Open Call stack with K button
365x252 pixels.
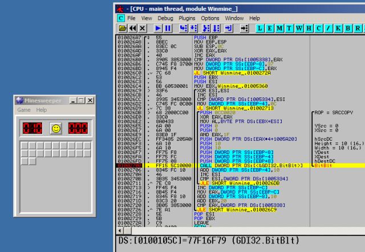[x=338, y=29]
